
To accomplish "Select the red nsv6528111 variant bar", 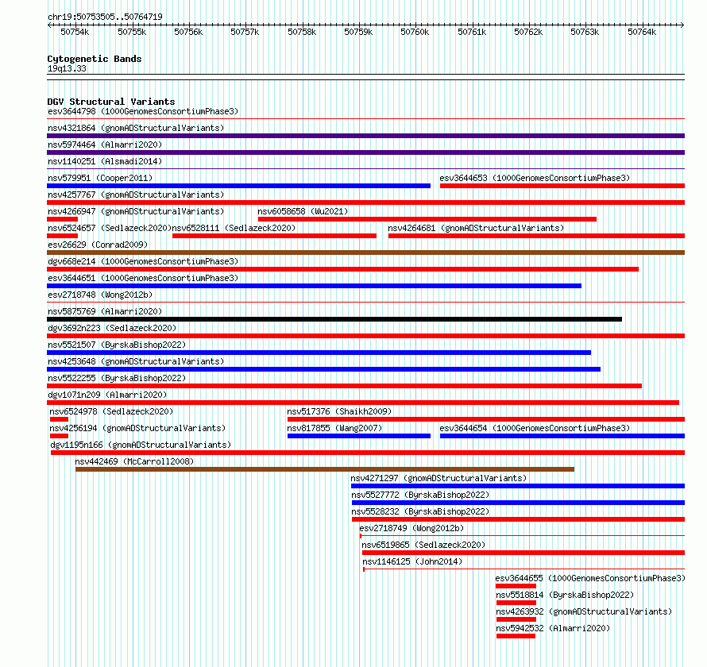I will [x=274, y=236].
